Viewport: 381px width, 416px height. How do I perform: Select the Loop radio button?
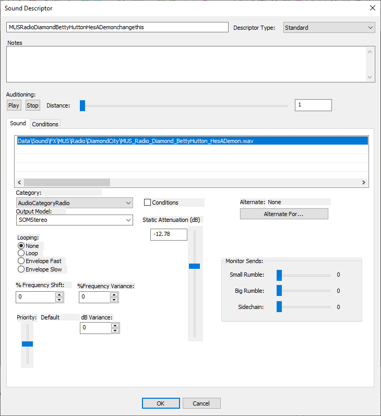[x=21, y=253]
